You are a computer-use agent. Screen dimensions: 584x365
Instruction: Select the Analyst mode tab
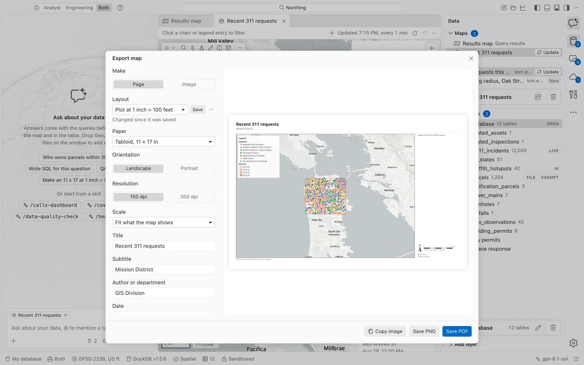click(x=52, y=8)
